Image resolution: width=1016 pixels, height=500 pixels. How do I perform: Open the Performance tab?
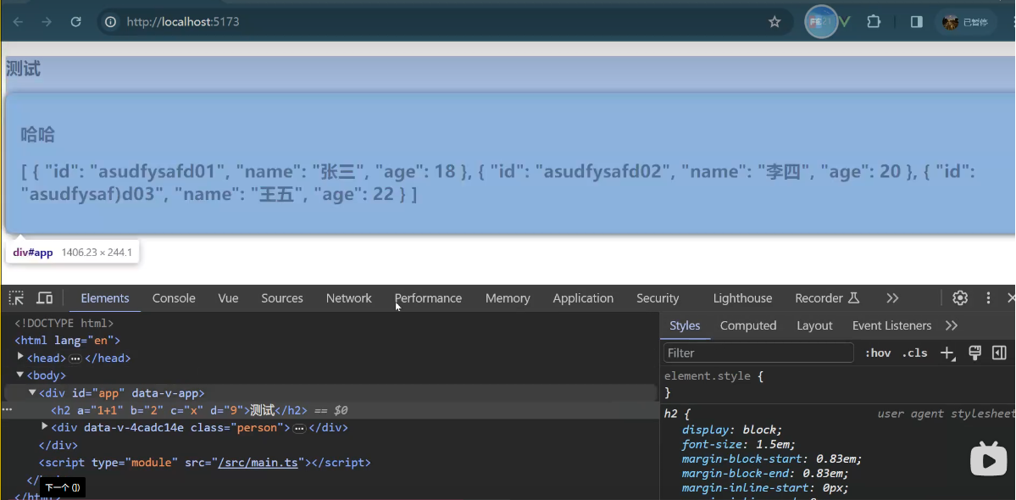(x=428, y=298)
